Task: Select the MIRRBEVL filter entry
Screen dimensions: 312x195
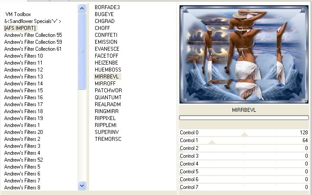Action: (x=107, y=77)
